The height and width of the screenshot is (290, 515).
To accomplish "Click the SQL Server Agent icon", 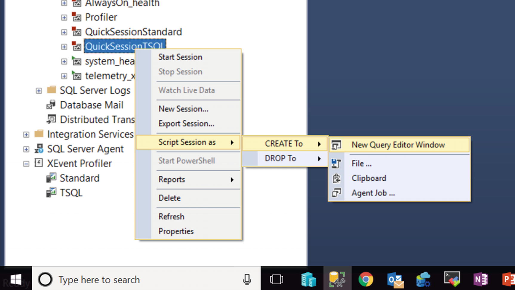I will tap(39, 148).
